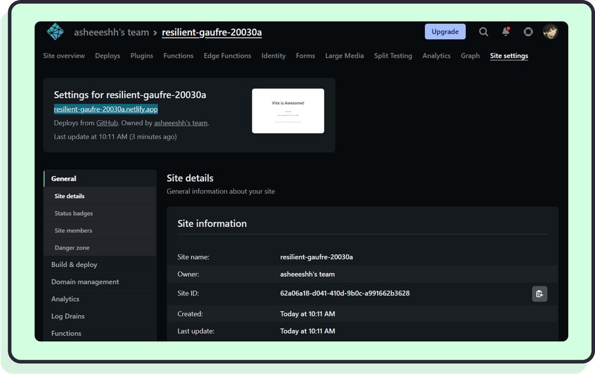Open the Edge Functions tab
This screenshot has height=374, width=595.
tap(227, 56)
